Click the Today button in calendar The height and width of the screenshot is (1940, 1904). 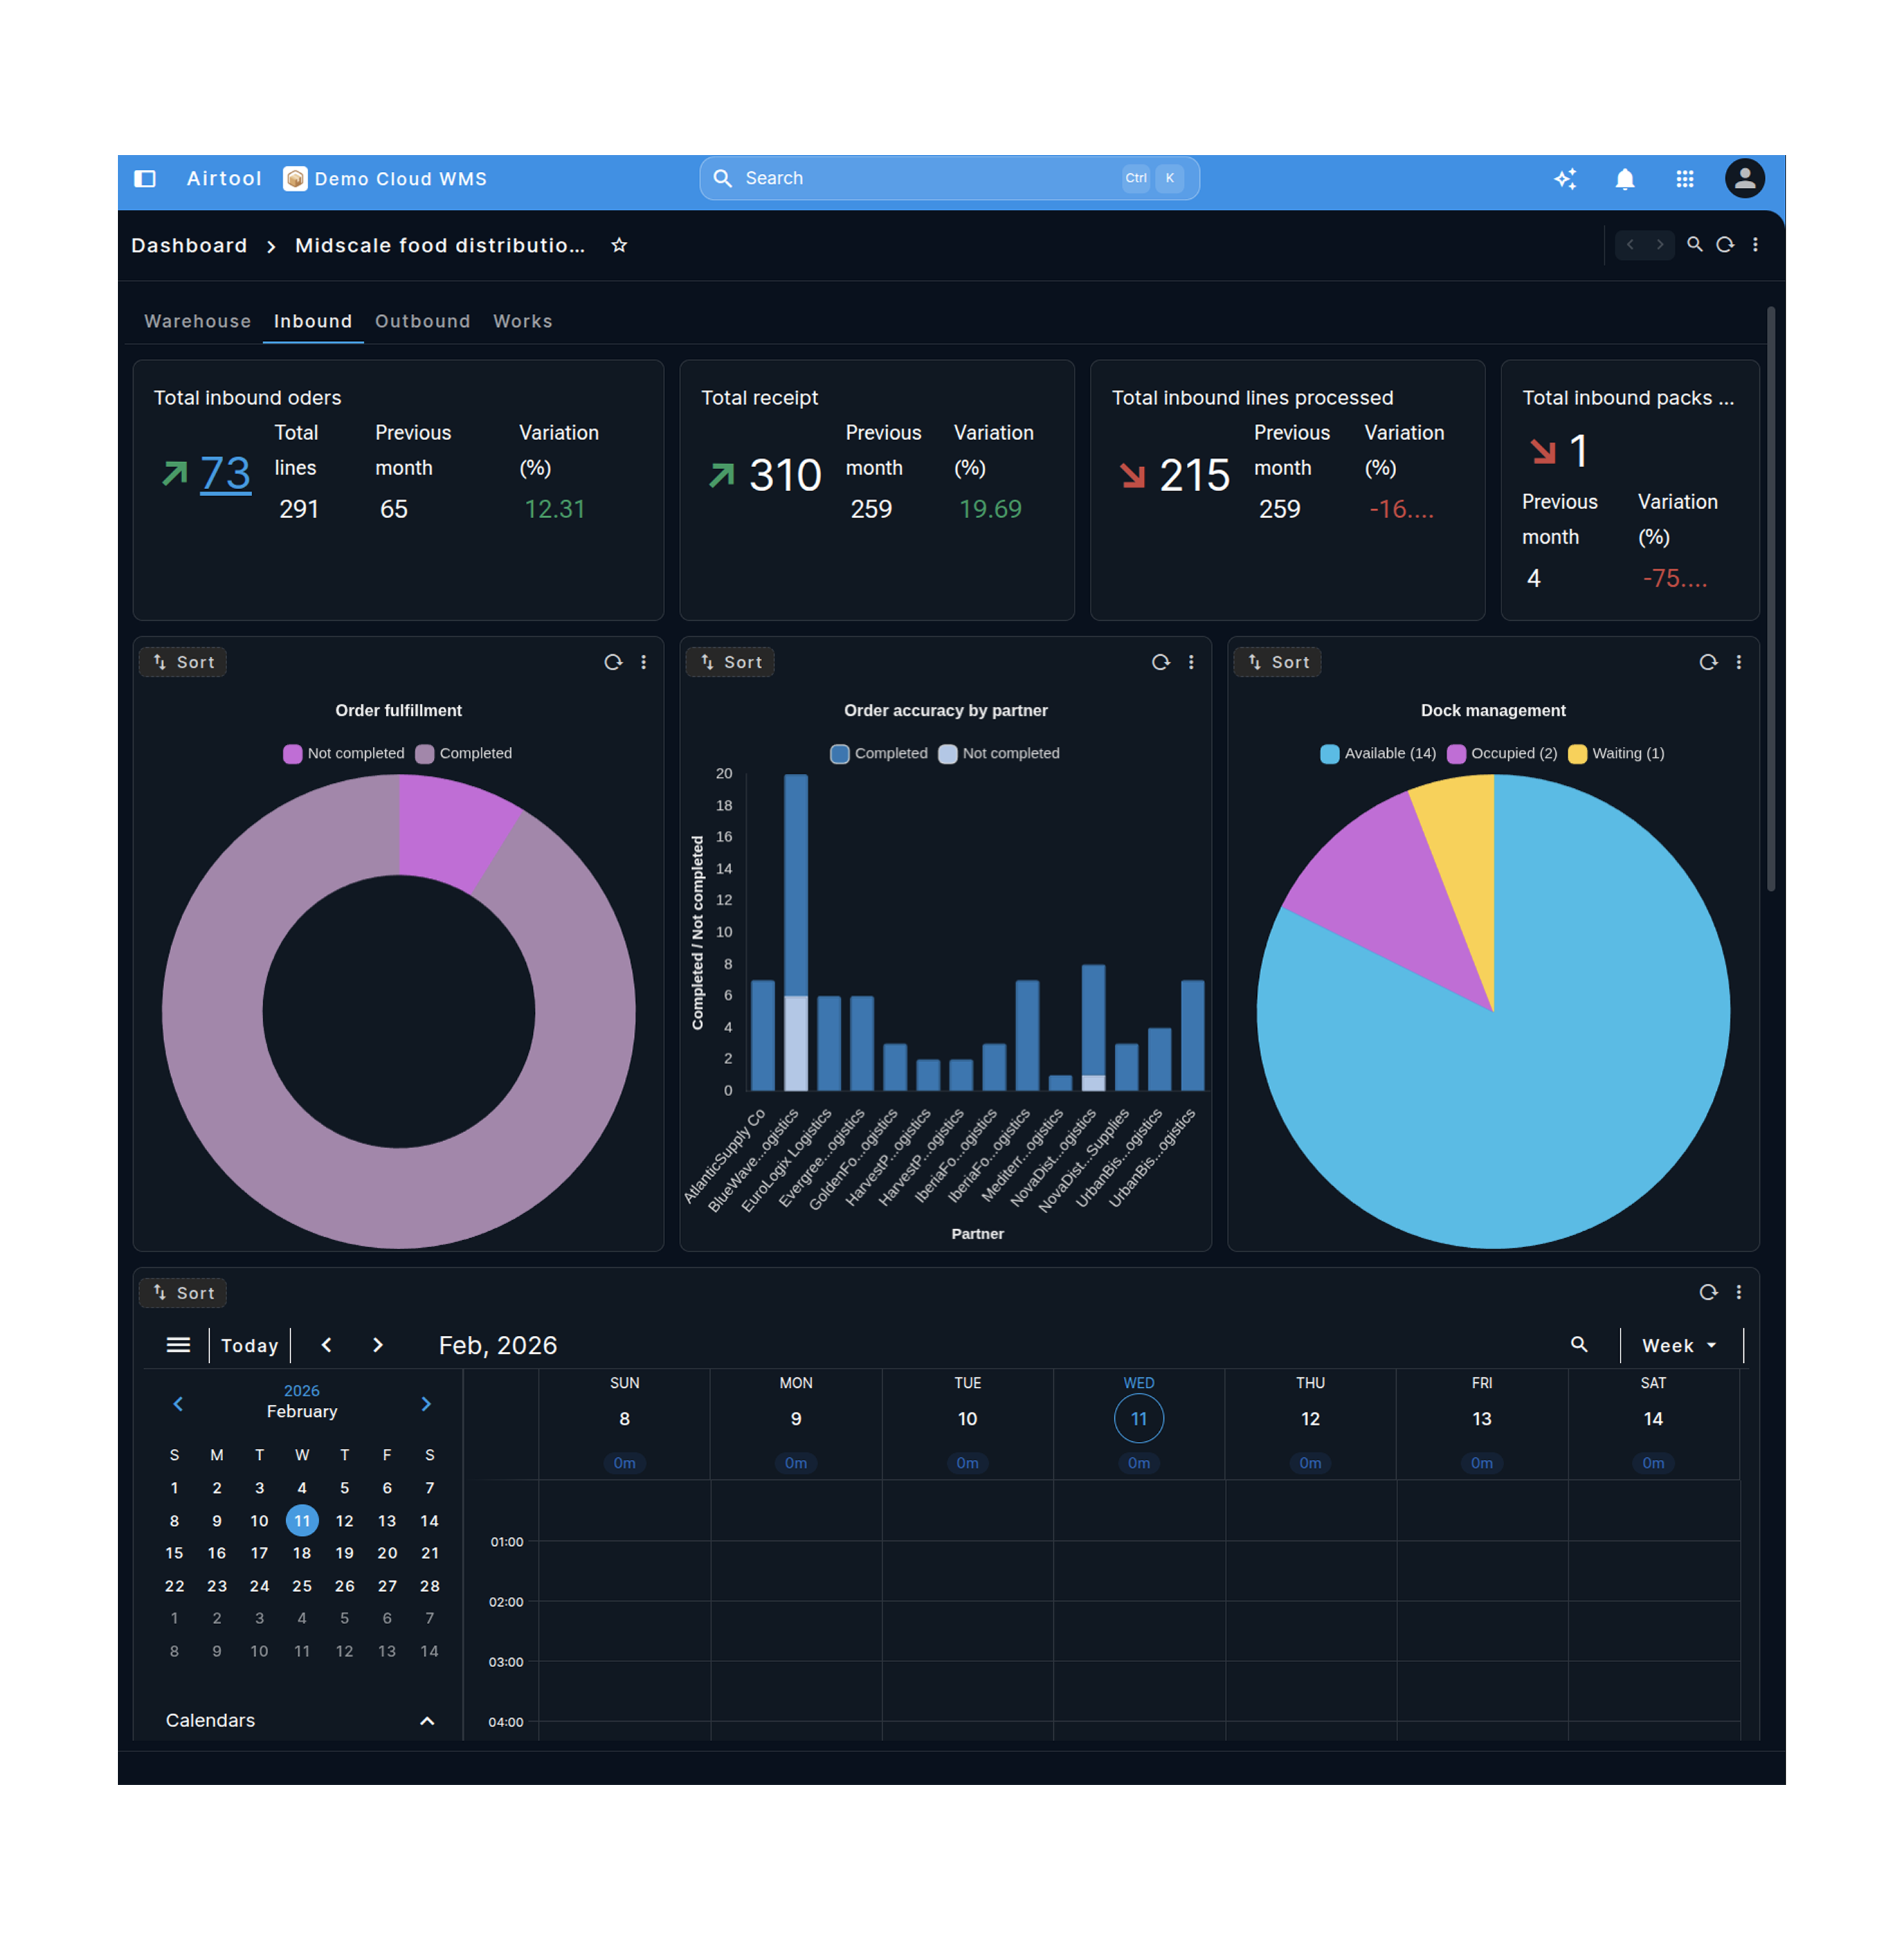click(x=249, y=1346)
